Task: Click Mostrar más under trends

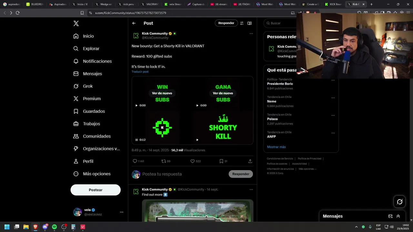Action: click(x=276, y=147)
